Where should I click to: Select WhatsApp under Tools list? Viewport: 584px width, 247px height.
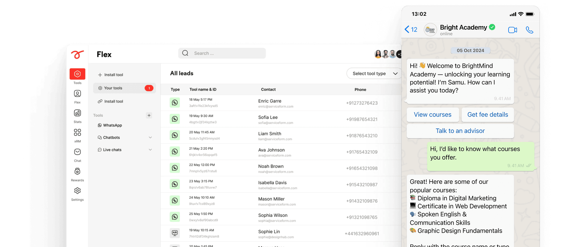[112, 125]
